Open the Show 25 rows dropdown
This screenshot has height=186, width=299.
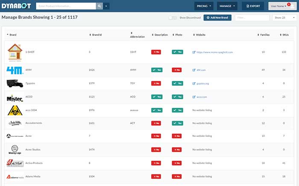[x=285, y=18]
